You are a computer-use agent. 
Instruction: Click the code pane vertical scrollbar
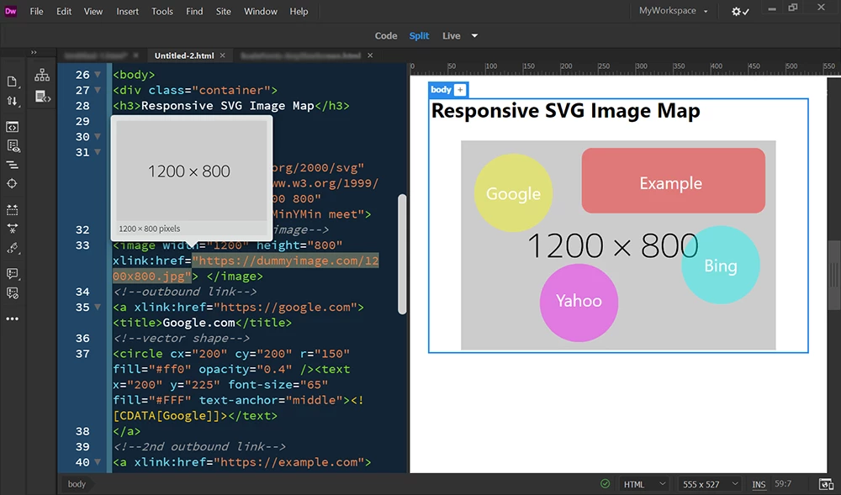[x=402, y=254]
